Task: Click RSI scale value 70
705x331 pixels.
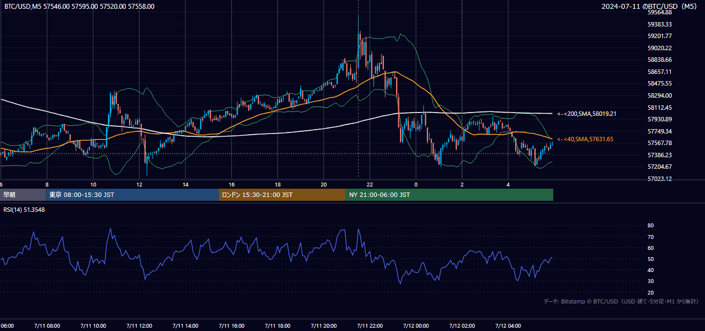Action: pyautogui.click(x=650, y=237)
